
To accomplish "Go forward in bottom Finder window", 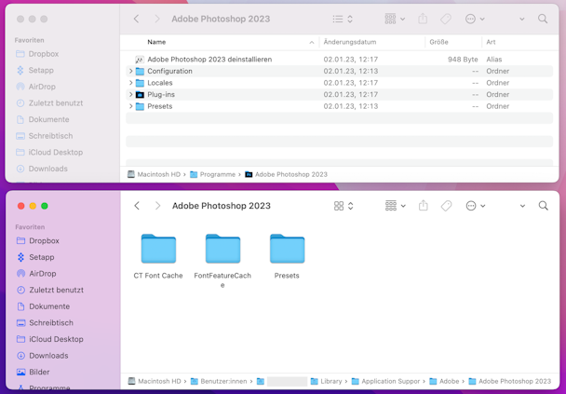I will [157, 206].
